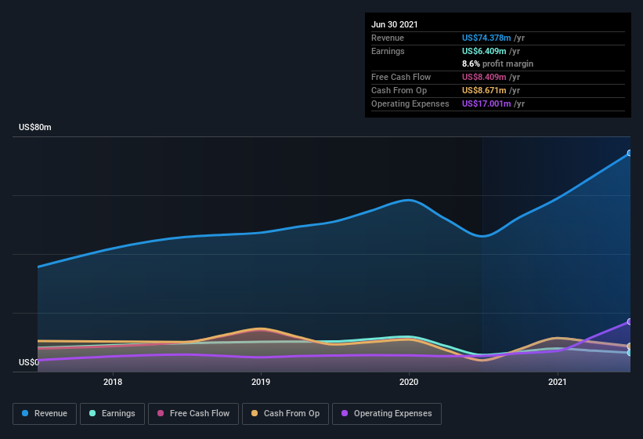Click the US$6.409m earnings value
Viewport: 643px width, 439px height.
[484, 51]
